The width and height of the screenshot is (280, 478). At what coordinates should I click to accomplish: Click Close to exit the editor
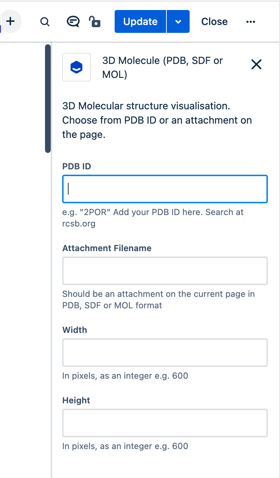214,22
